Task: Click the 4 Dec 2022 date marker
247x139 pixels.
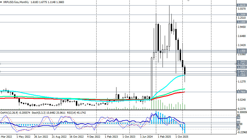Action: 94,137
